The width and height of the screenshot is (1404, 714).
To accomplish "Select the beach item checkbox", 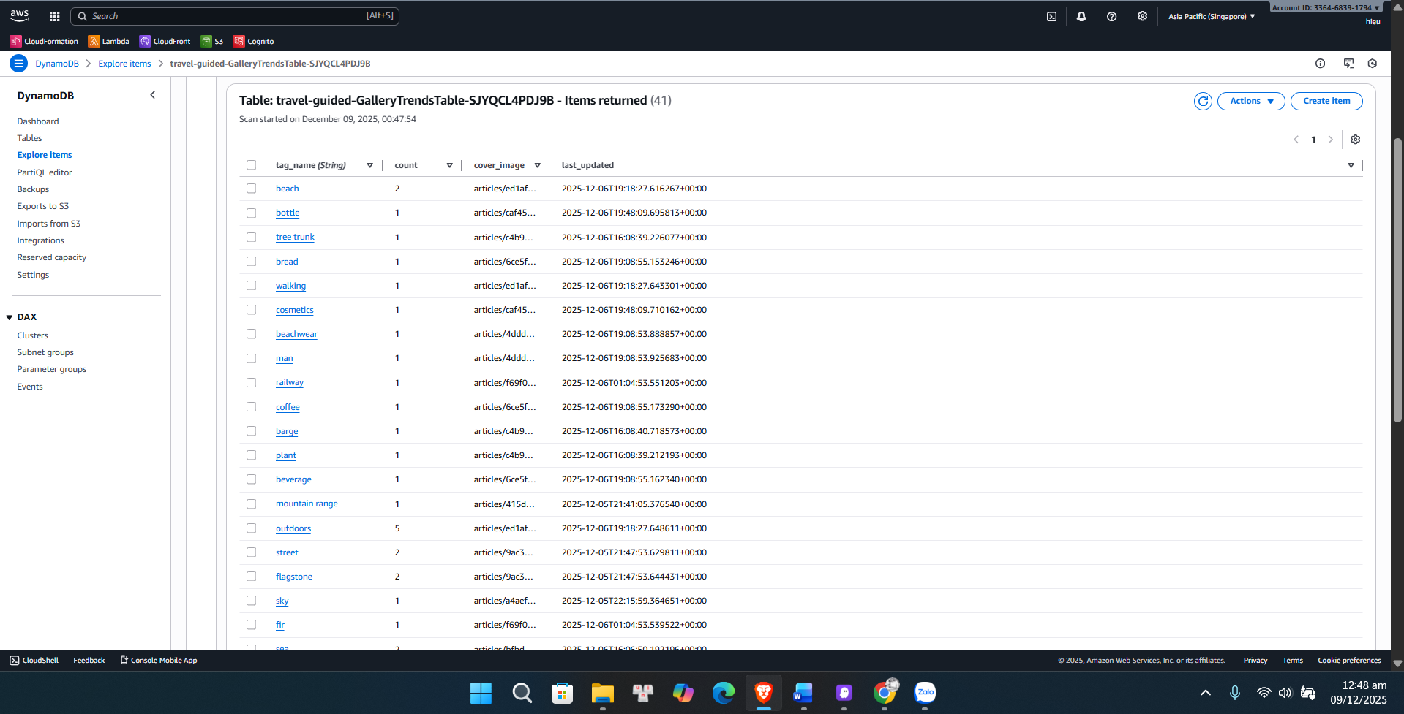I will [252, 189].
